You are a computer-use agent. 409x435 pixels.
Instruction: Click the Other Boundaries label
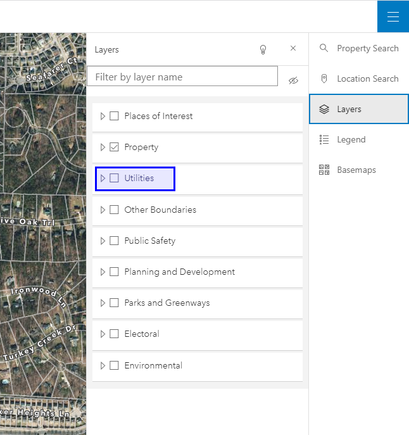pos(160,210)
